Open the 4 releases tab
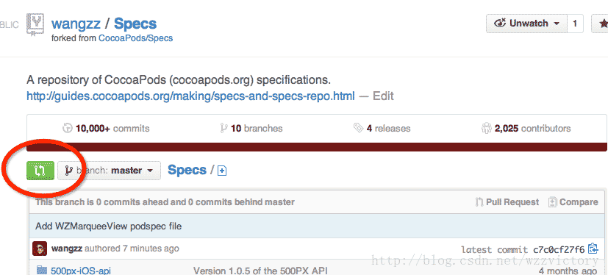Image resolution: width=608 pixels, height=275 pixels. pyautogui.click(x=382, y=128)
